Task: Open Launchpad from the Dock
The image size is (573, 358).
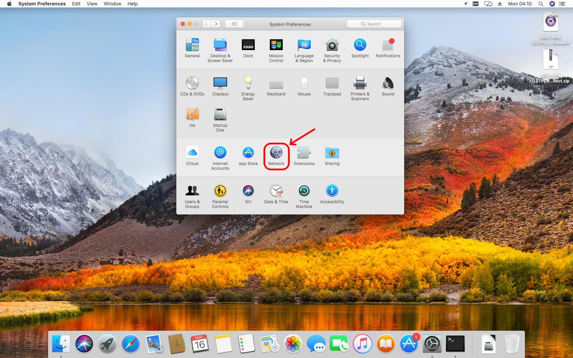Action: pyautogui.click(x=107, y=344)
